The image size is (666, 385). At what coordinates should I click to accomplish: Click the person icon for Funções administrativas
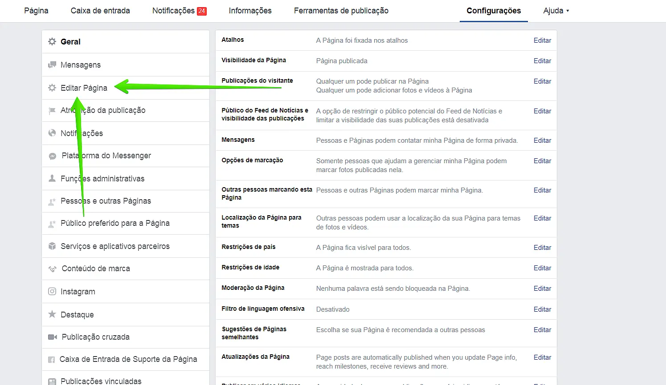coord(52,179)
